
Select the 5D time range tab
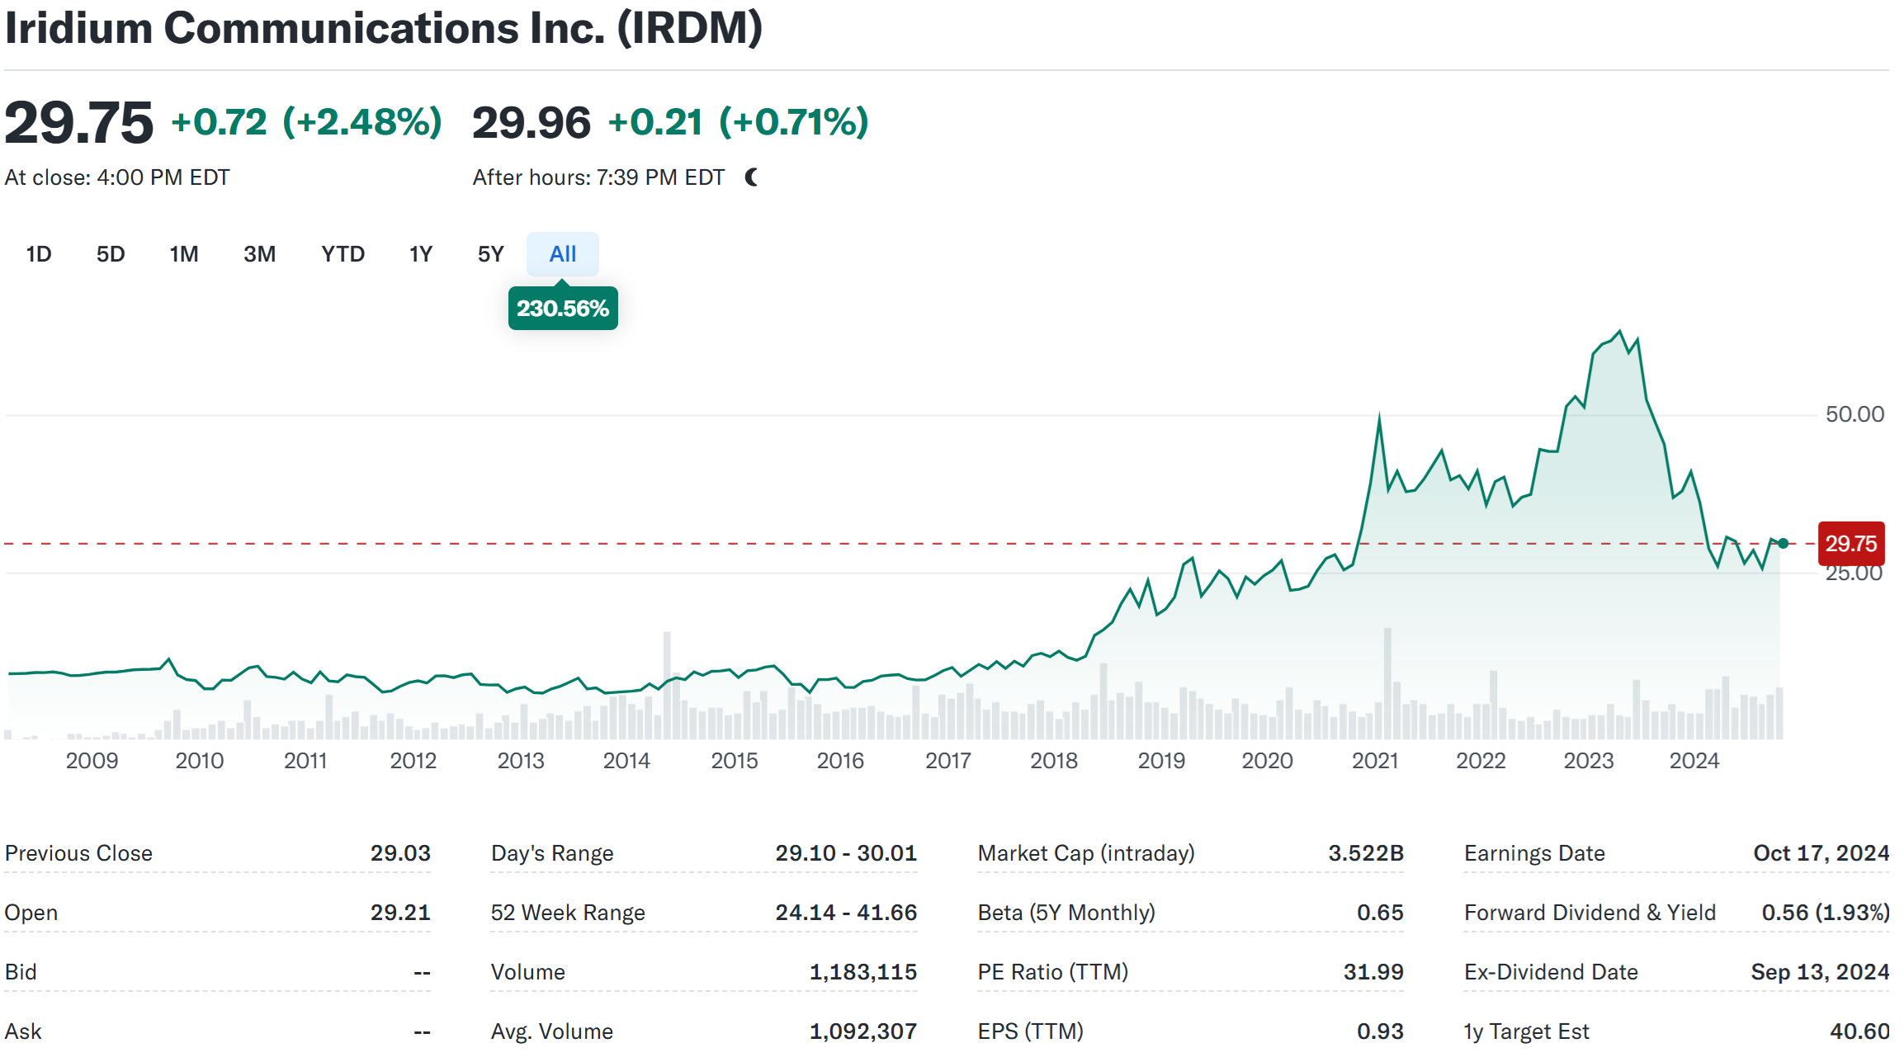(111, 254)
